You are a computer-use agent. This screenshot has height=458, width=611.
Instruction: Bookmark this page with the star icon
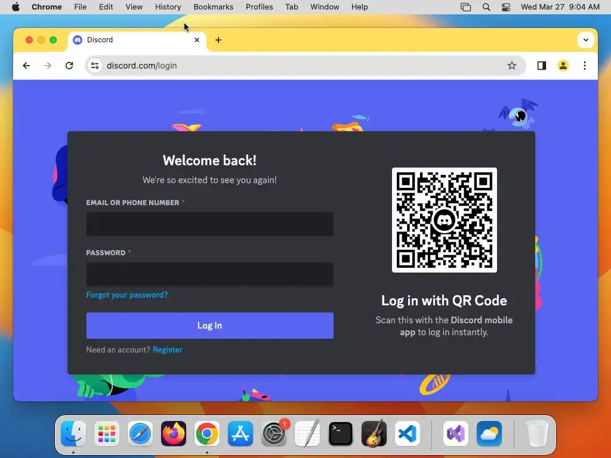[x=511, y=66]
